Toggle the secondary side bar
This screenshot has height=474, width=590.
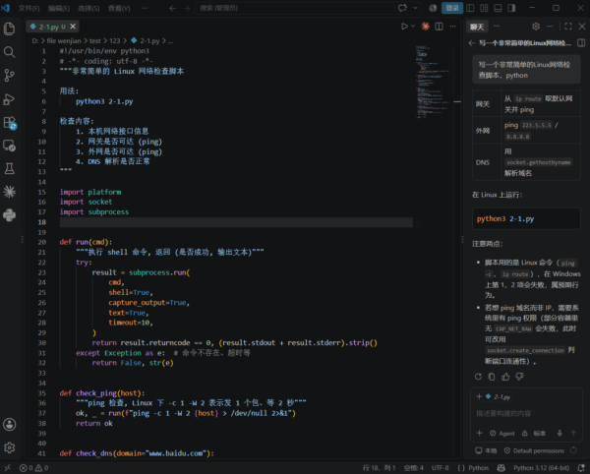coord(511,8)
